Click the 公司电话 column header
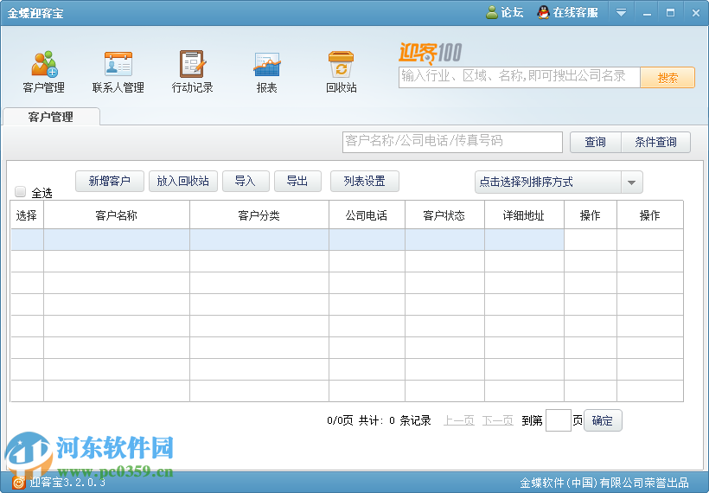Screen dimensions: 709x493 (367, 215)
